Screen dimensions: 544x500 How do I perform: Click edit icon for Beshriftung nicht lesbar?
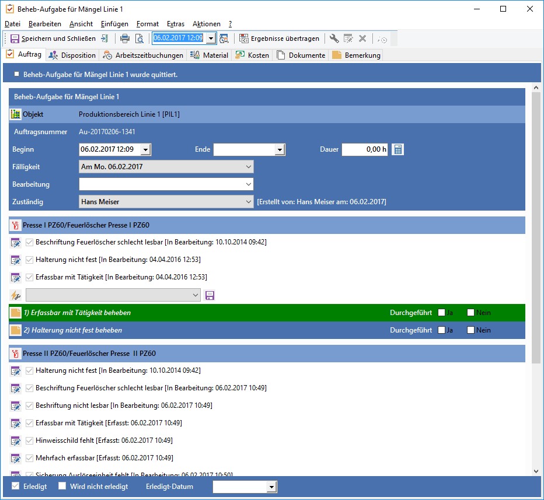click(16, 405)
